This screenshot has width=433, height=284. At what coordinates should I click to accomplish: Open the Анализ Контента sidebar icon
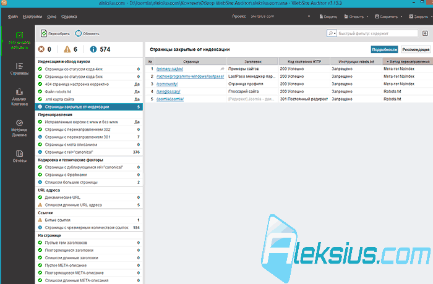pos(19,92)
